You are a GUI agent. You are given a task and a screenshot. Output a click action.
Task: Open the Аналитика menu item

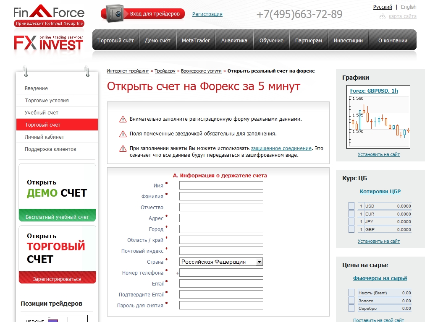click(234, 41)
